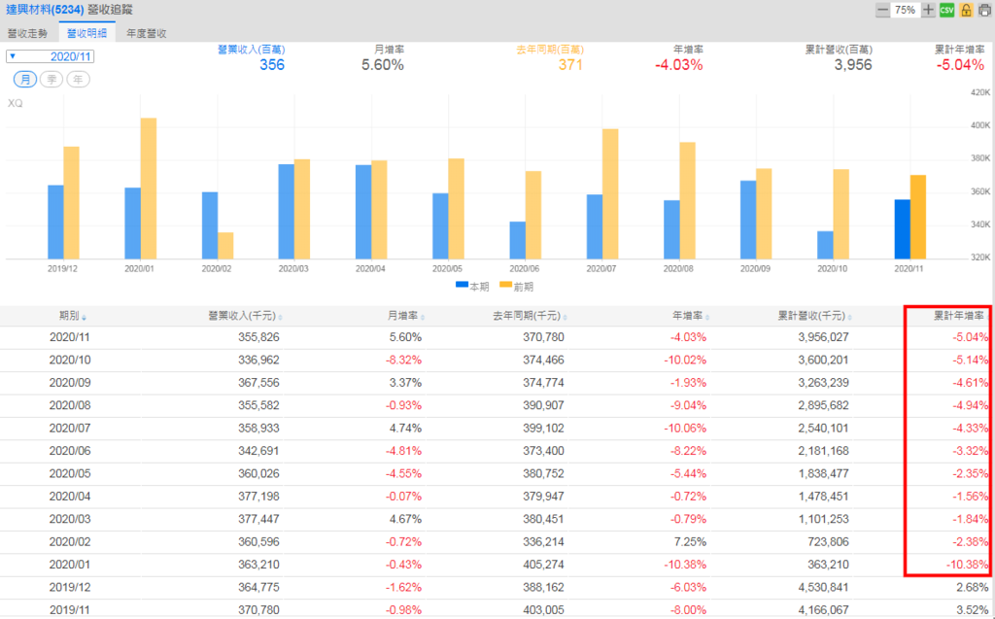Zoom in with the plus button
Viewport: 995px width, 619px height.
(x=928, y=10)
